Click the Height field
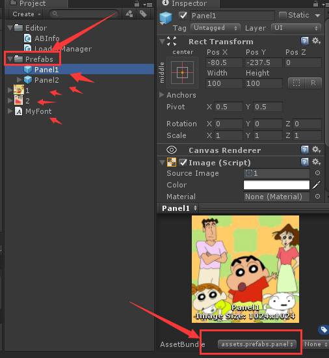The width and height of the screenshot is (329, 358). coord(263,83)
